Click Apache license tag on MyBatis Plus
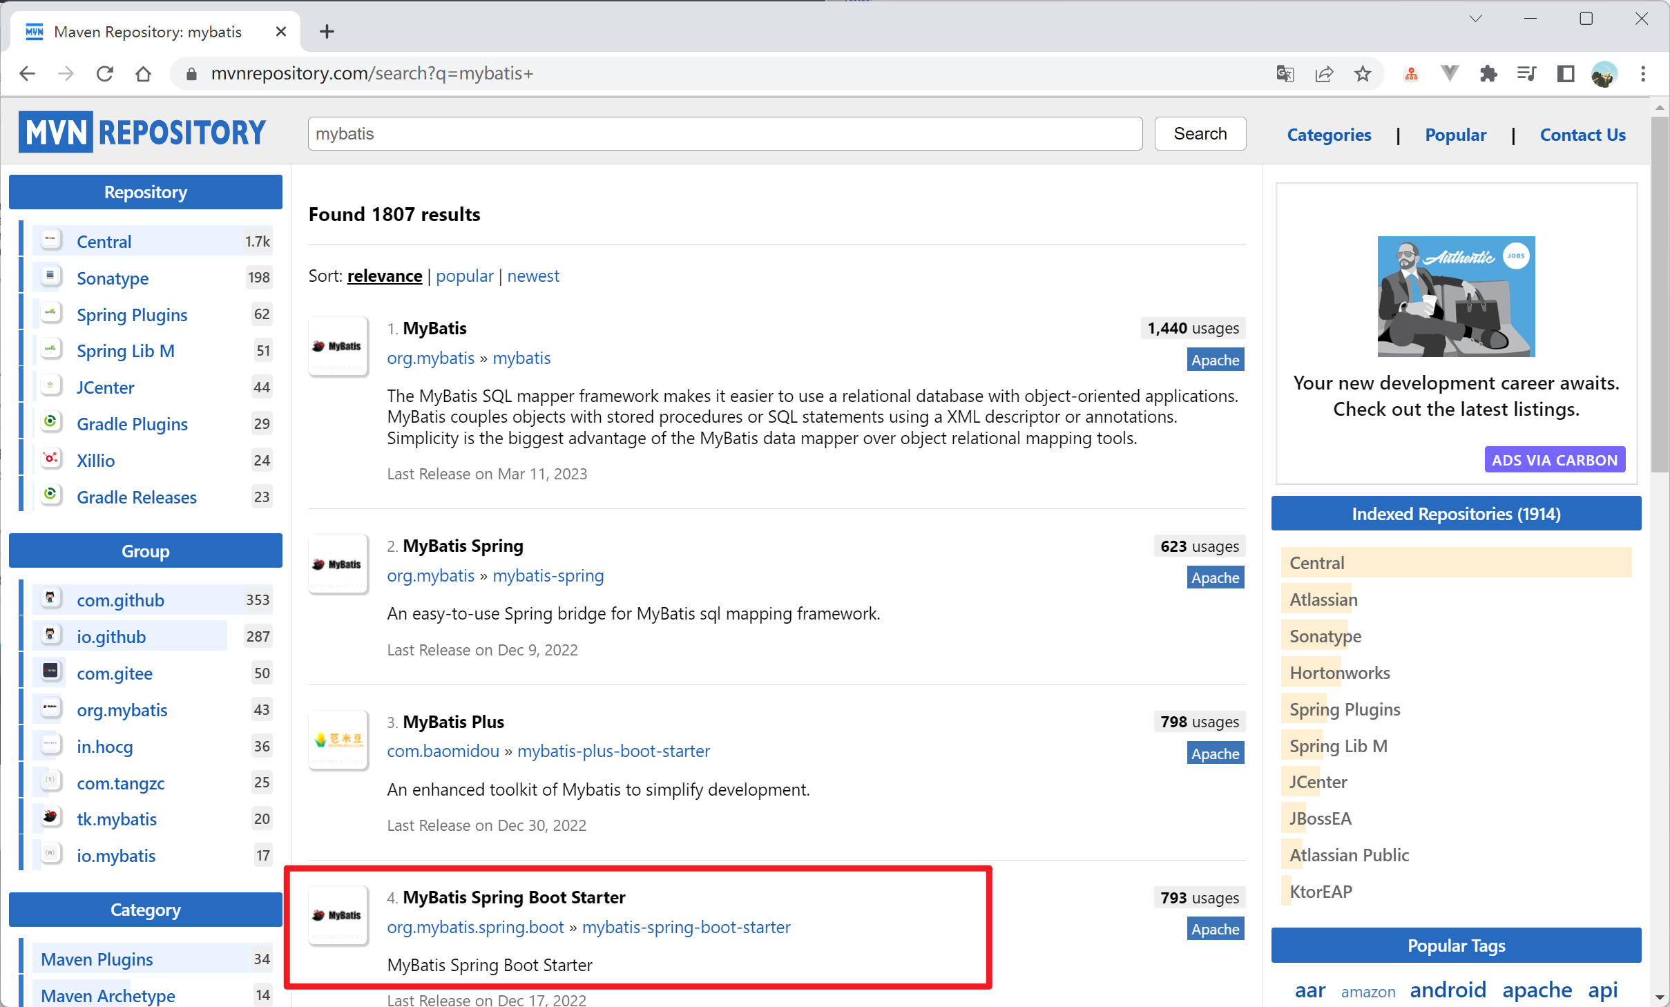1670x1007 pixels. click(1215, 753)
